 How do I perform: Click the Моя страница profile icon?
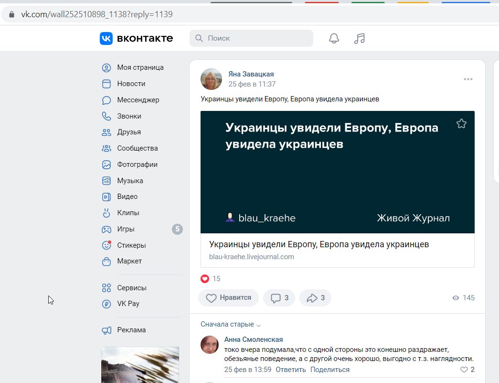106,67
